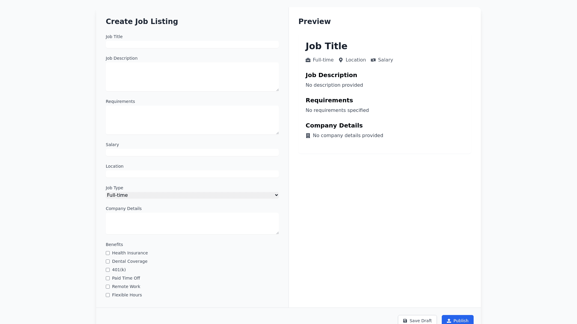
Task: Tick the 401(k) checkbox
Action: (108, 270)
